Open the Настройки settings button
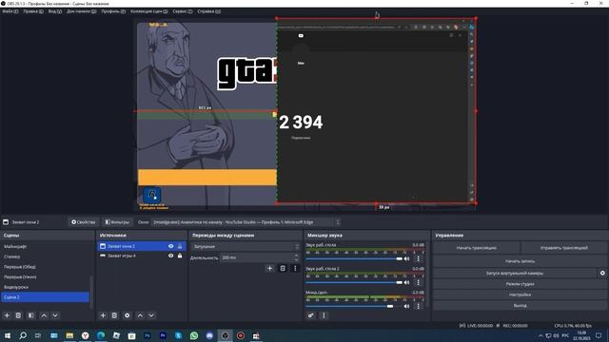The width and height of the screenshot is (609, 342). [521, 294]
